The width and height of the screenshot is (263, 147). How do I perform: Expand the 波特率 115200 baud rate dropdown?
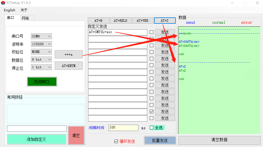click(x=41, y=44)
